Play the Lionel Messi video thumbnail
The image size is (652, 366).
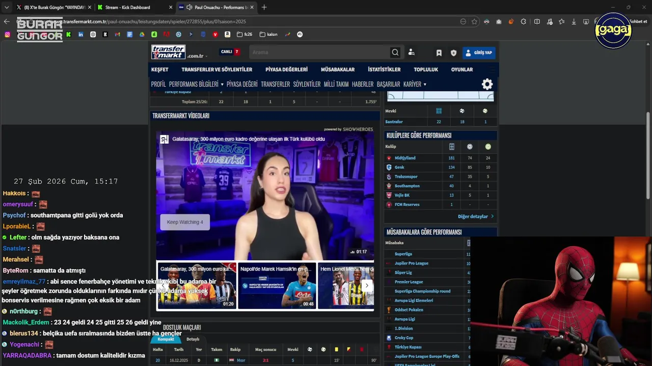(346, 286)
